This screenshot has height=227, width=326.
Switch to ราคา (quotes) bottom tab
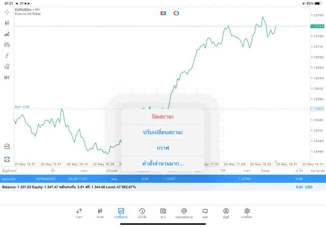(79, 213)
